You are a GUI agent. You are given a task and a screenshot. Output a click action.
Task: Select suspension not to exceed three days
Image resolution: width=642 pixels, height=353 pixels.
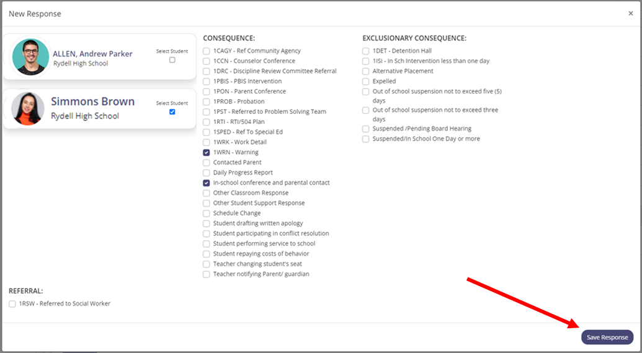coord(365,110)
